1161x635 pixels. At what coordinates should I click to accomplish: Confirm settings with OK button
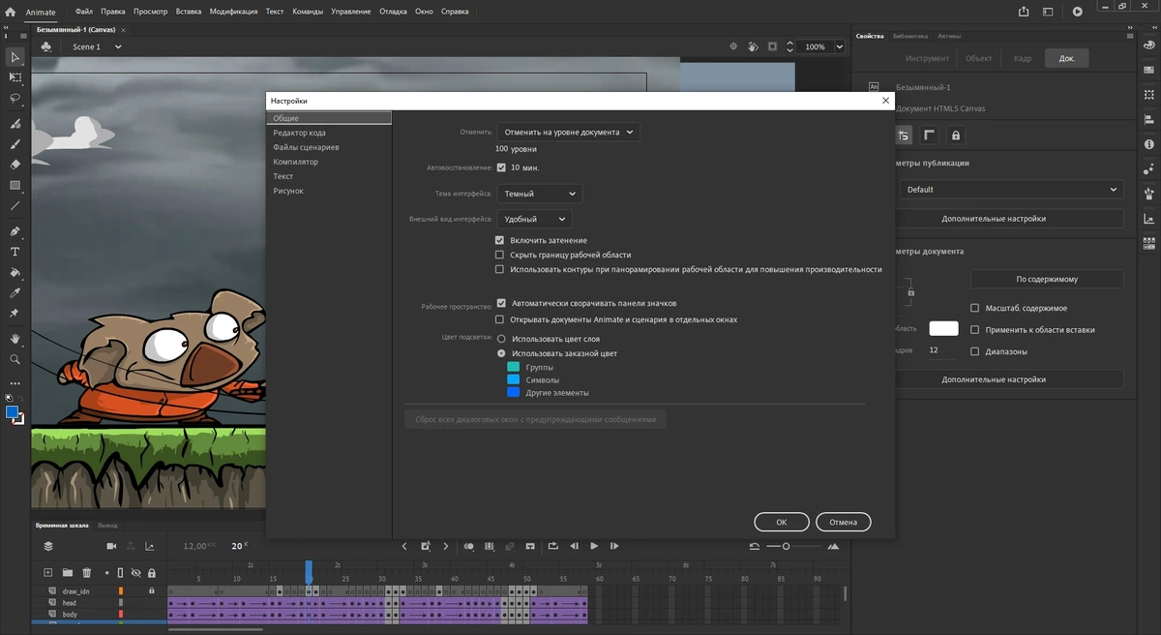point(782,522)
